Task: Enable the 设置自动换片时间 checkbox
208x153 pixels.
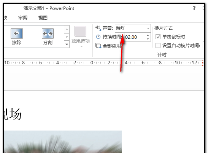Action: click(x=158, y=45)
